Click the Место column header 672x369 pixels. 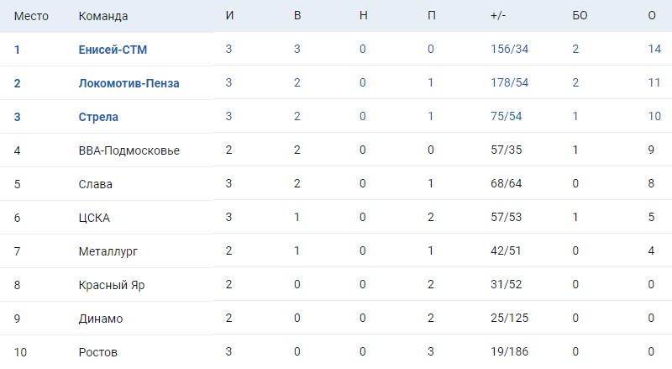click(x=31, y=17)
